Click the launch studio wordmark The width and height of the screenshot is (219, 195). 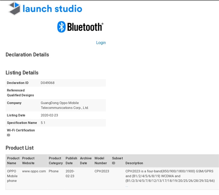pyautogui.click(x=52, y=9)
